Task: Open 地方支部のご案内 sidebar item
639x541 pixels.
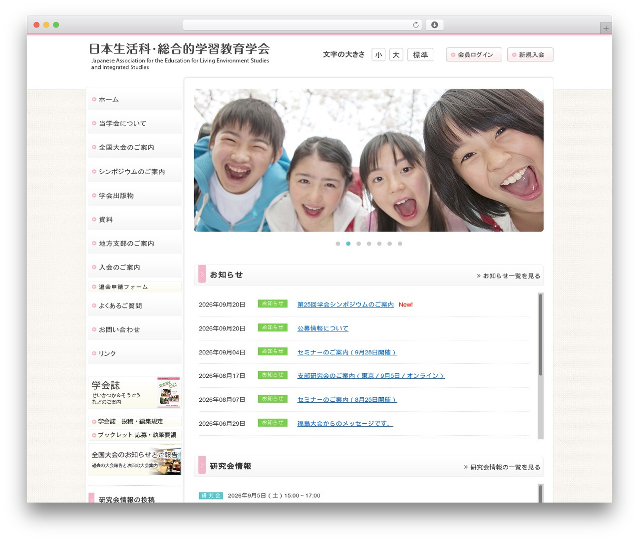Action: point(135,244)
